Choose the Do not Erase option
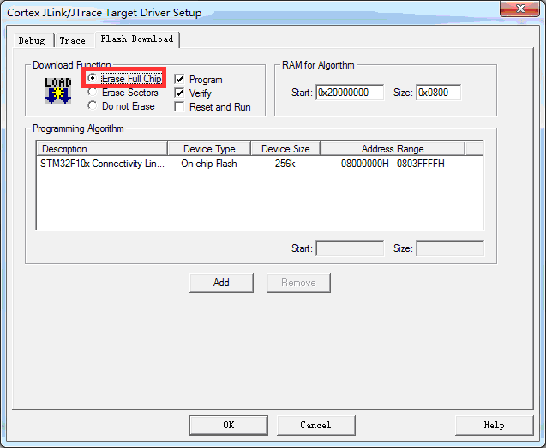The image size is (546, 448). pyautogui.click(x=121, y=106)
